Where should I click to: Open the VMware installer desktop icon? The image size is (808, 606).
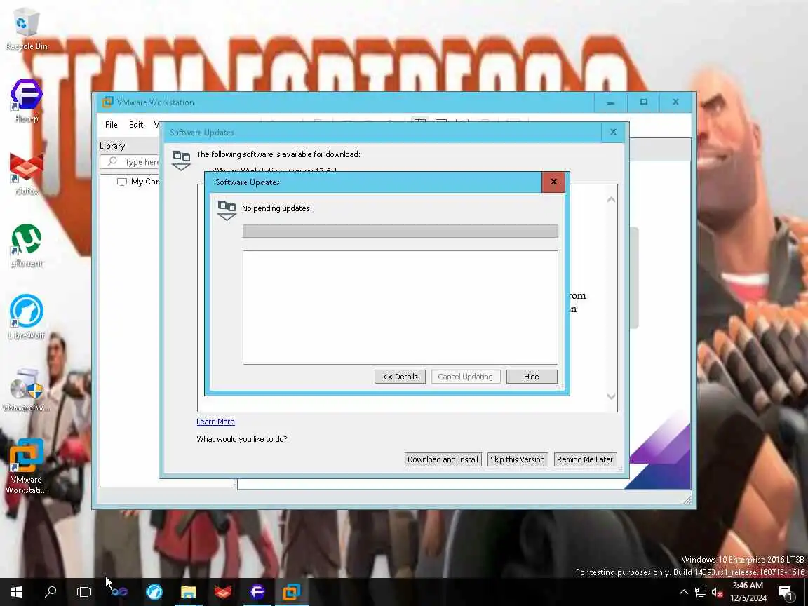(x=26, y=390)
